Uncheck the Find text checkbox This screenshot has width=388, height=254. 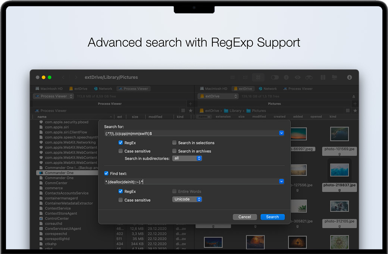point(106,173)
